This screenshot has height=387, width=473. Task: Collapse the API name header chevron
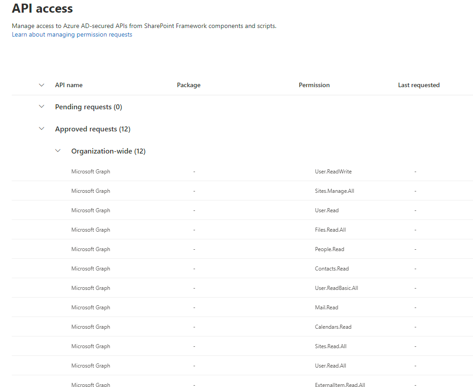coord(42,85)
